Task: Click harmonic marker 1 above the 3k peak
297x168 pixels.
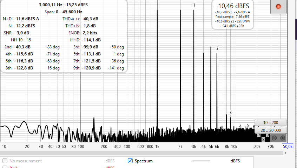Action: (x=194, y=5)
